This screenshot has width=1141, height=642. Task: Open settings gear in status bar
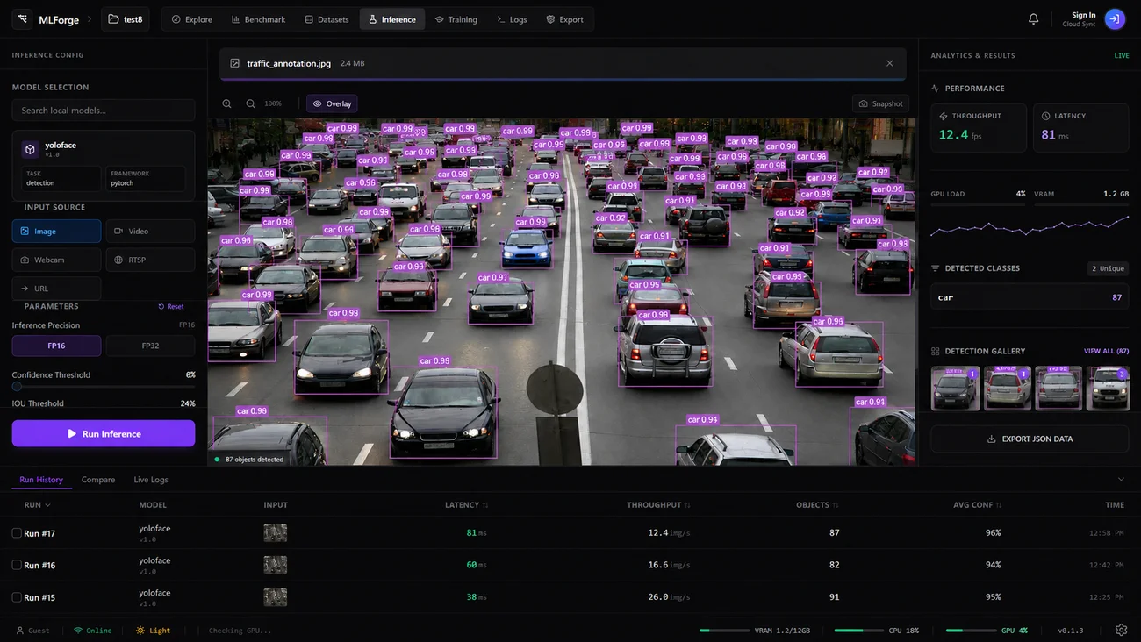click(1121, 630)
